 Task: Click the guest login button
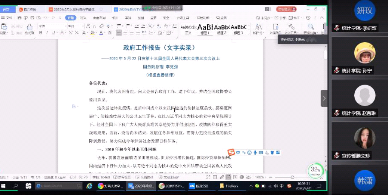pyautogui.click(x=286, y=9)
